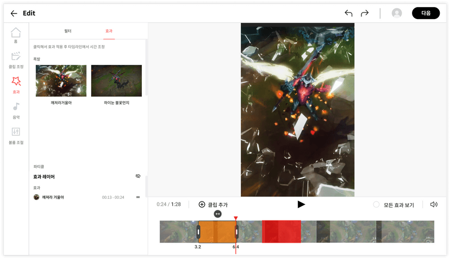Click the 파티클 category label
450x259 pixels.
[39, 166]
